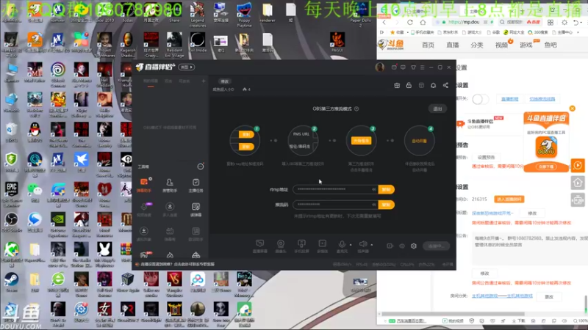
Task: Open the chat feedback icon in title bar
Action: pyautogui.click(x=403, y=67)
